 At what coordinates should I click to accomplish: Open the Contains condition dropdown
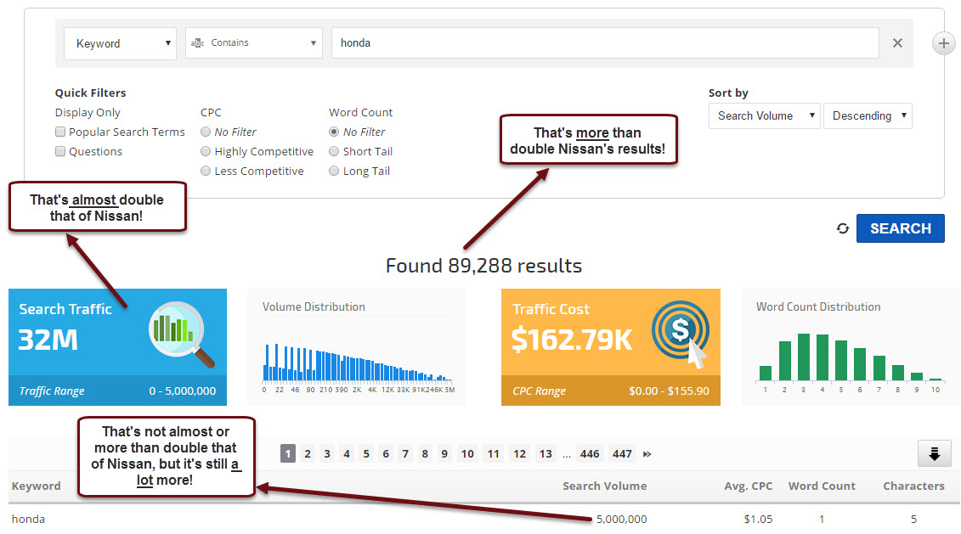[254, 42]
